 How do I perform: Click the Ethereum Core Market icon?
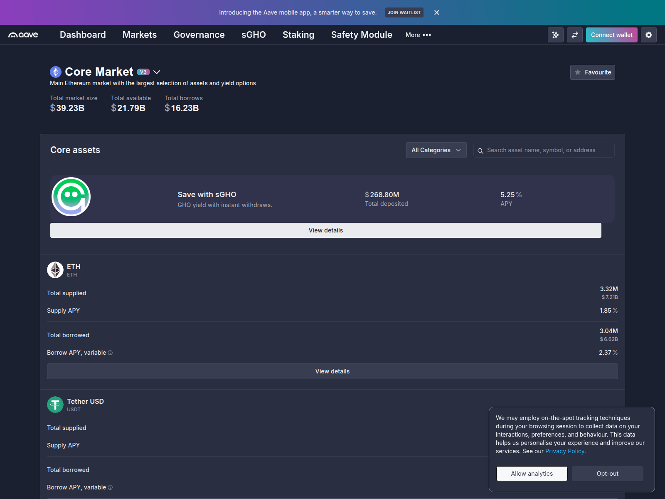(56, 72)
